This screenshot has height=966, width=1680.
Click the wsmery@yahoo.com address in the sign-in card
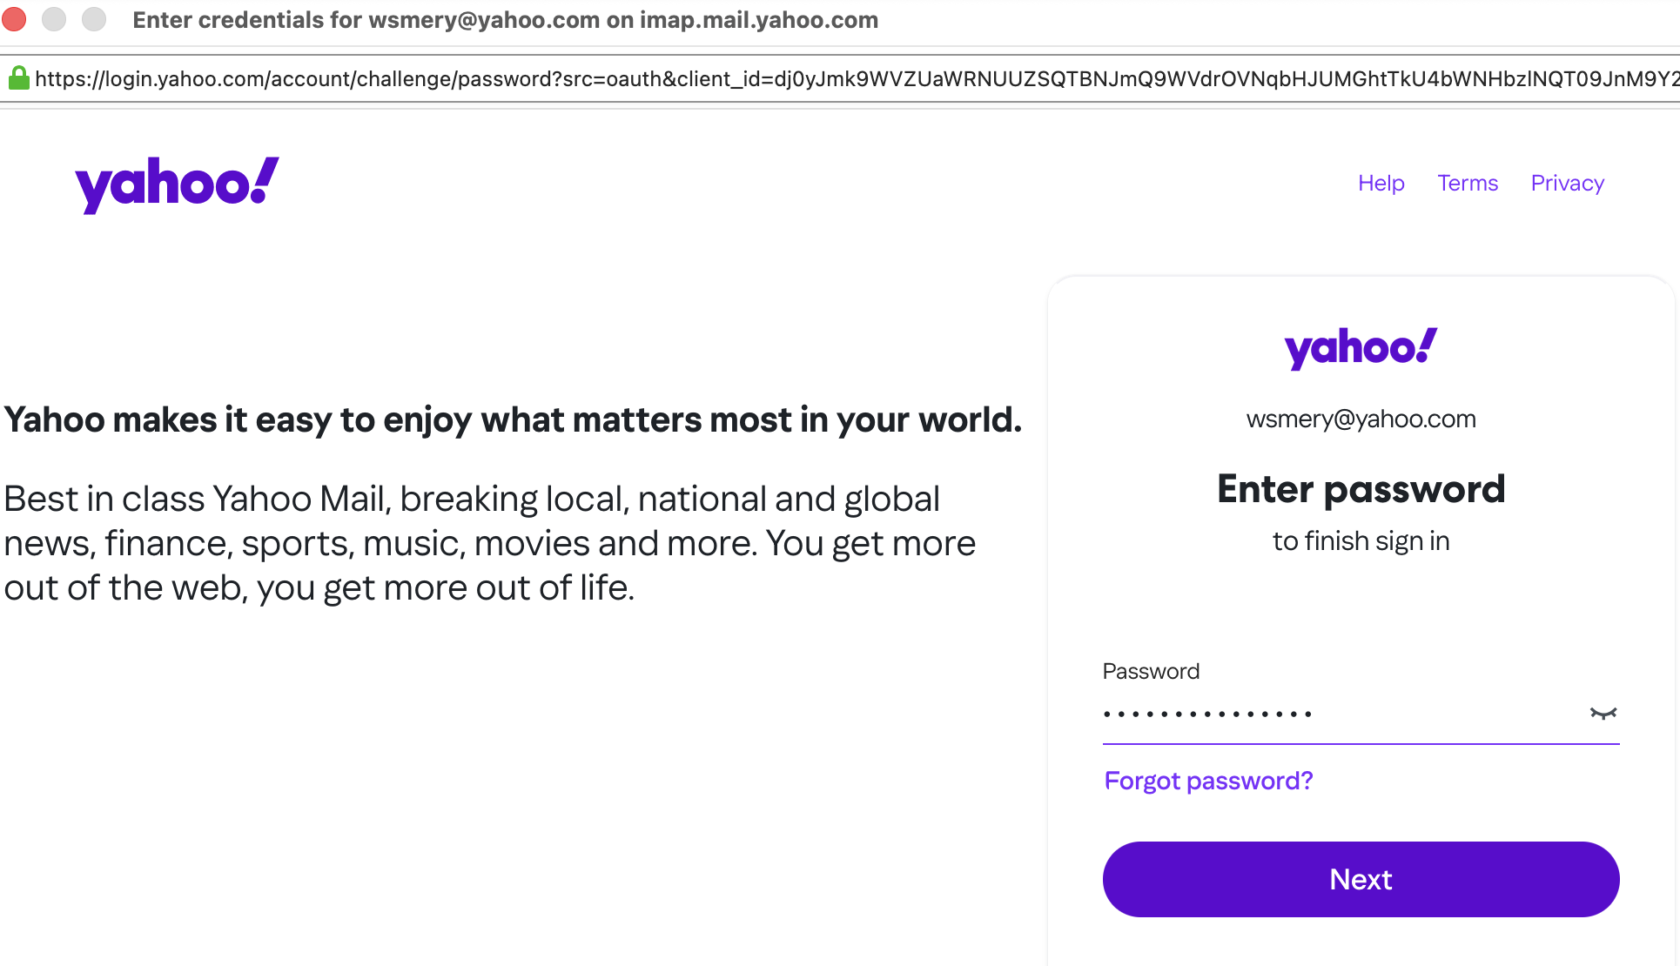(x=1361, y=419)
